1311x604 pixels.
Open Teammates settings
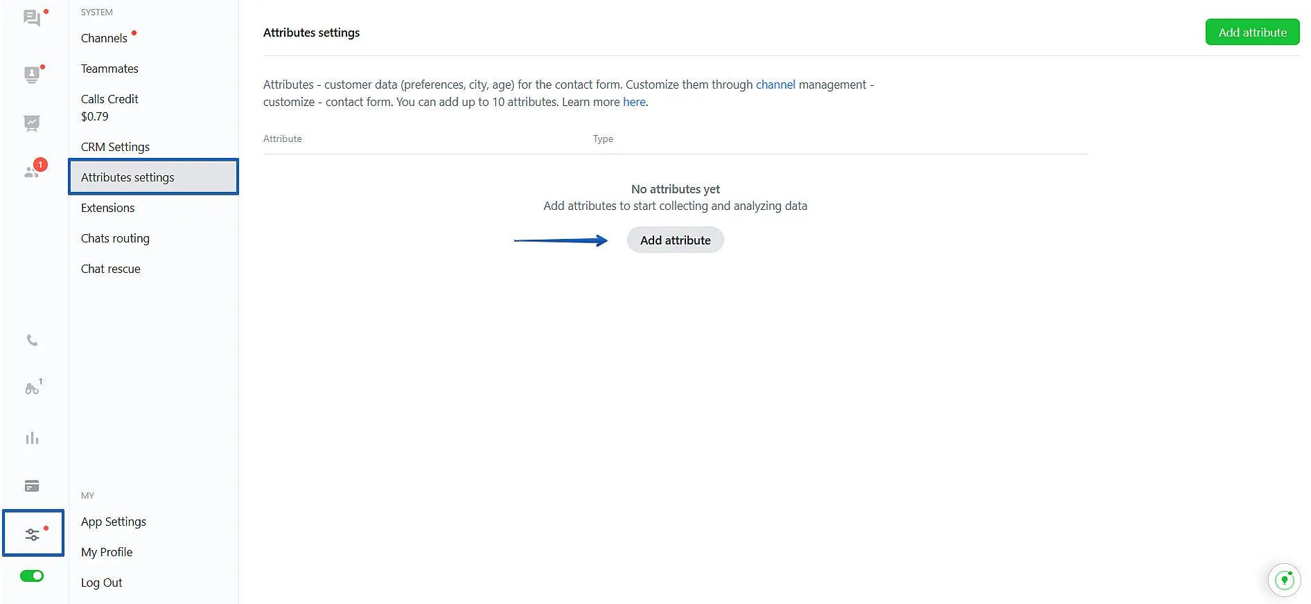point(109,69)
